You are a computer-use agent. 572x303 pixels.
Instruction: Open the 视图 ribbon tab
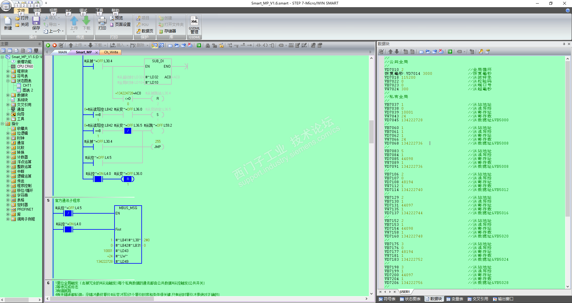[53, 10]
